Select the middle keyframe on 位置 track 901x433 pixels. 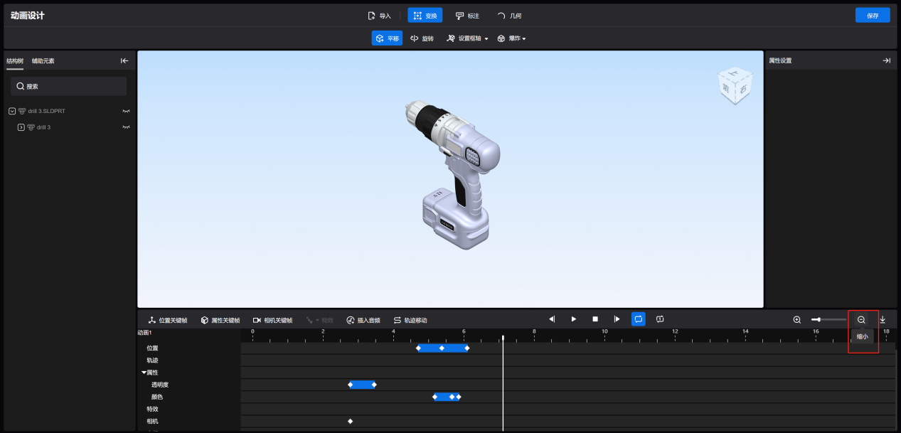pyautogui.click(x=442, y=348)
